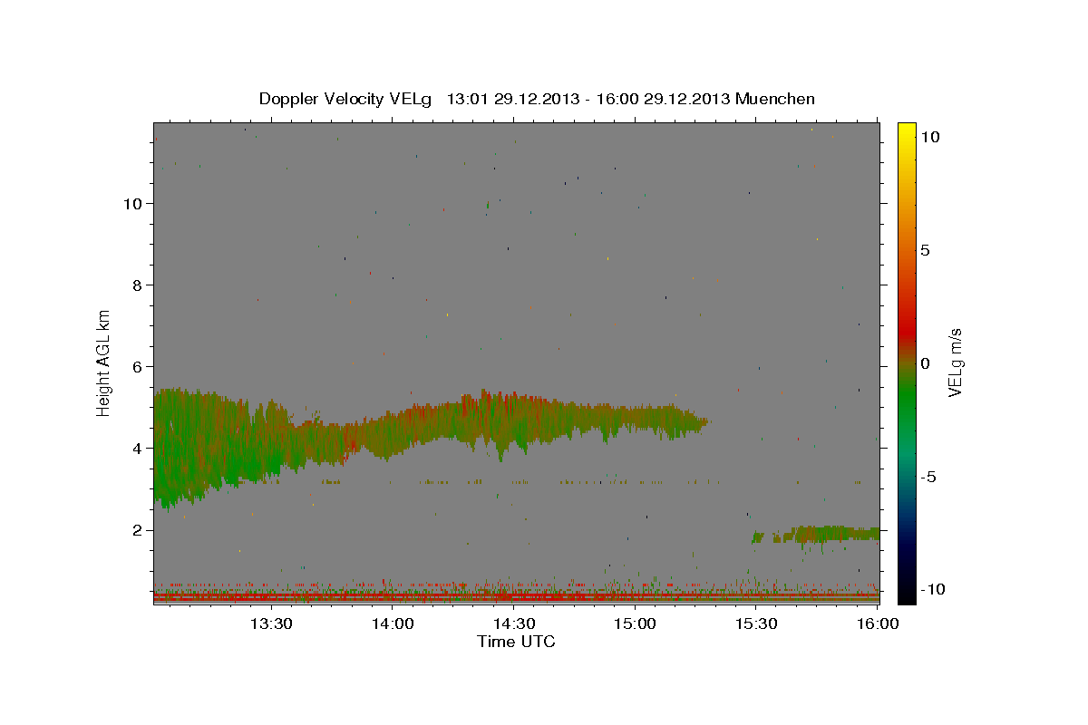
Task: Click the red ground clutter band at plot bottom
Action: tap(516, 597)
